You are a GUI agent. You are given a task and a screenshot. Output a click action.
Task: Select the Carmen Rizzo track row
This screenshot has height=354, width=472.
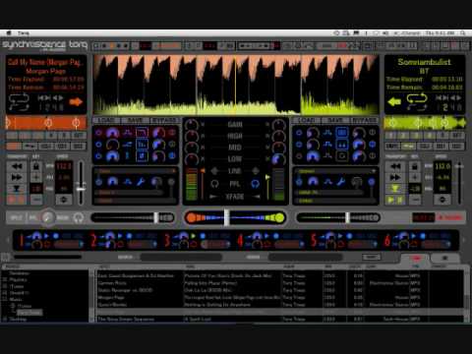tap(280, 283)
